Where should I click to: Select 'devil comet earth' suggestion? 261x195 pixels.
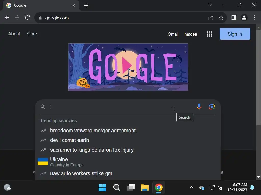pyautogui.click(x=128, y=140)
